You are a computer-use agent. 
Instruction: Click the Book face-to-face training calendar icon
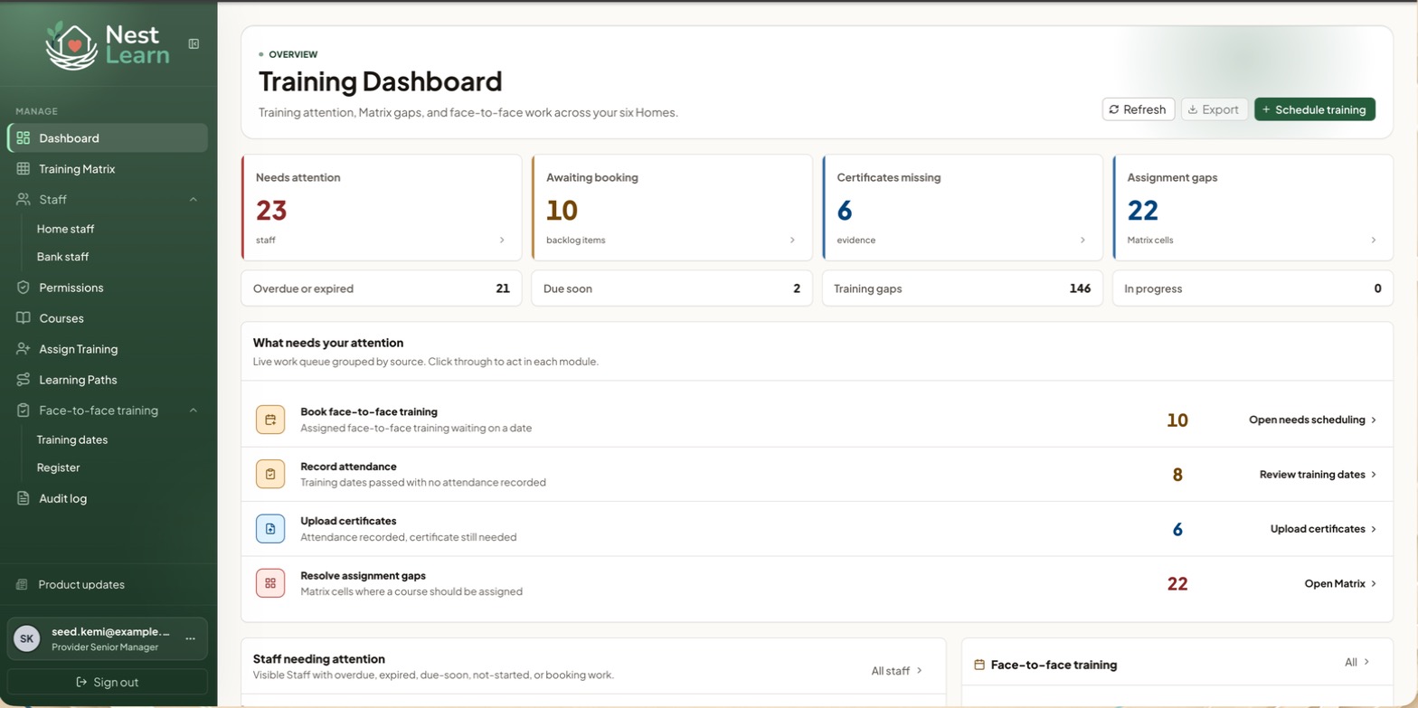[270, 420]
